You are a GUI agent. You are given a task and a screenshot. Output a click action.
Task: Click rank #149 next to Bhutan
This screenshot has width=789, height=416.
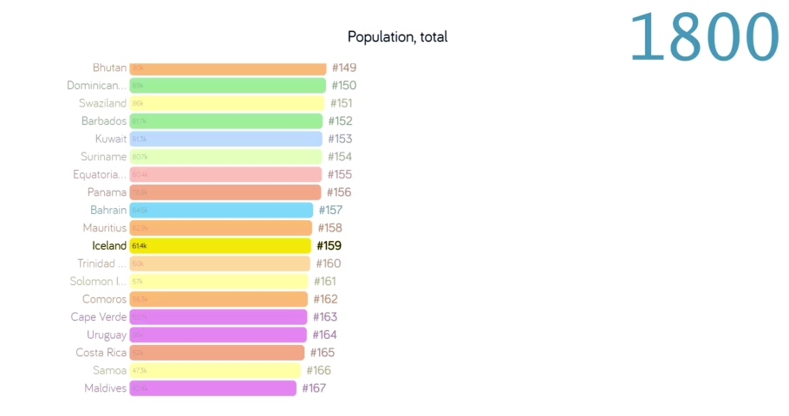(x=343, y=68)
